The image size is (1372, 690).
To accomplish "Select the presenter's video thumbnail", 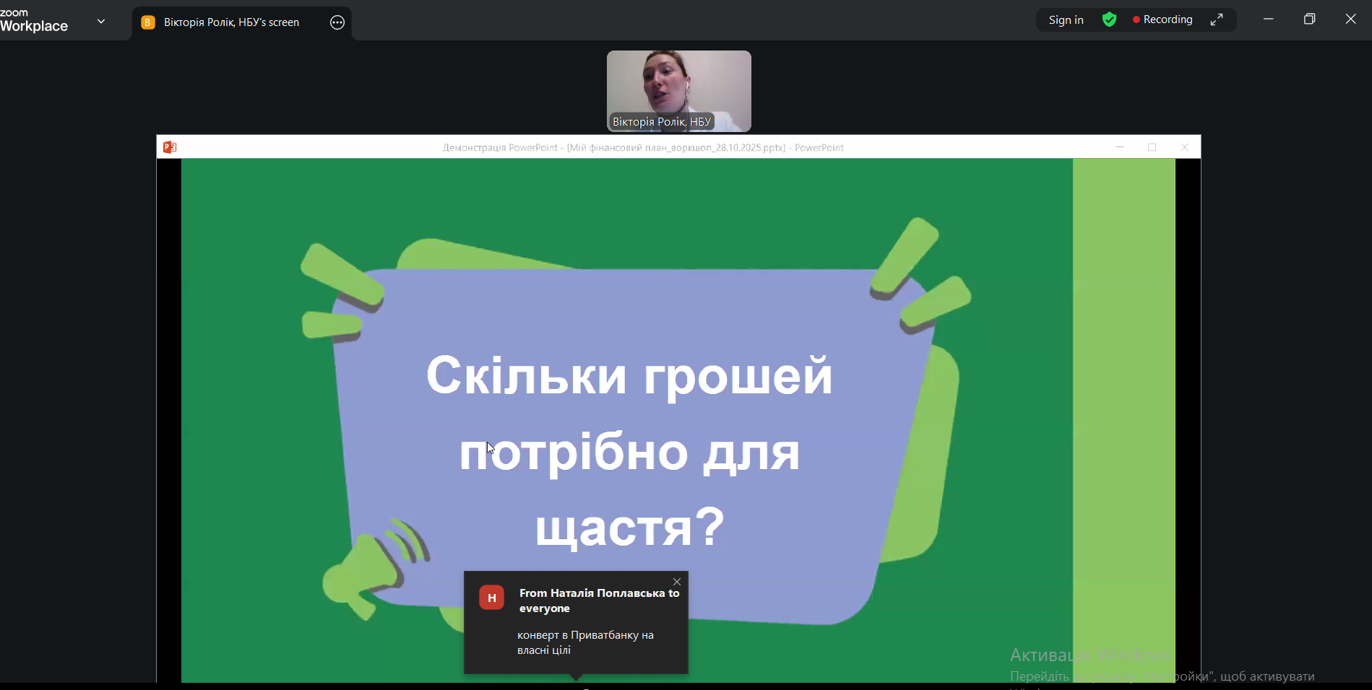I will pos(678,83).
